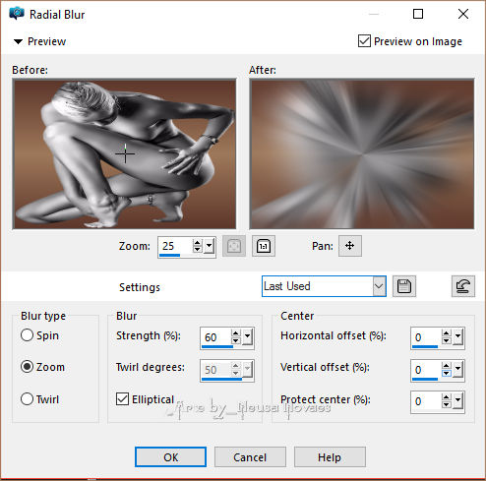Viewport: 486px width, 481px height.
Task: Increase Strength value with up arrow
Action: pyautogui.click(x=235, y=333)
